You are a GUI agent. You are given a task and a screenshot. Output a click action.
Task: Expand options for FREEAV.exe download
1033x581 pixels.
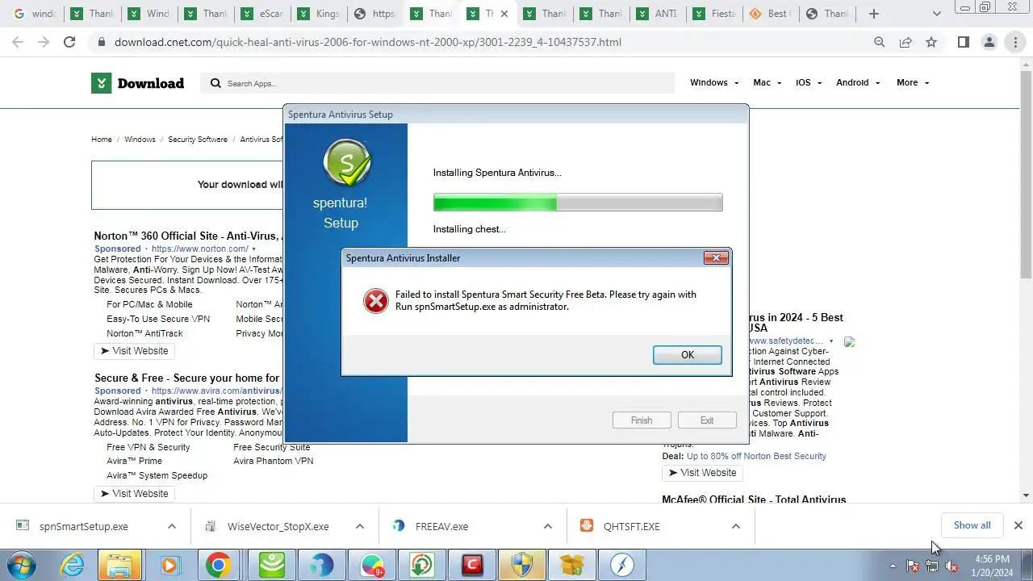pos(548,526)
